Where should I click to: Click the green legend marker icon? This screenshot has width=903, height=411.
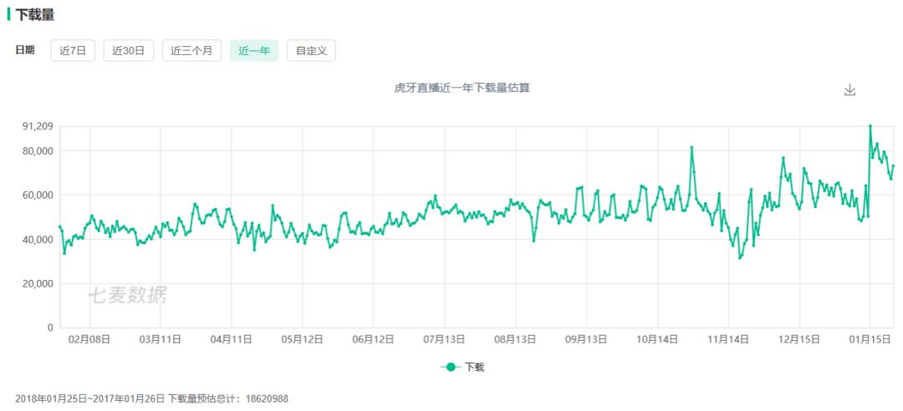451,367
